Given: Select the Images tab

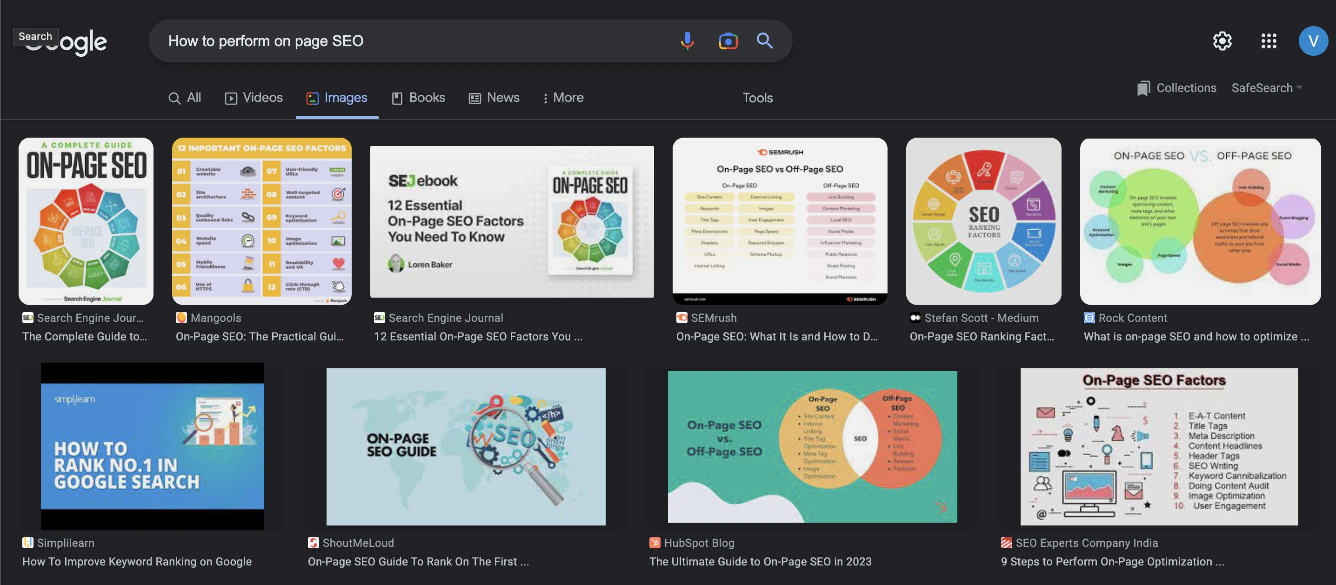Looking at the screenshot, I should click(337, 98).
